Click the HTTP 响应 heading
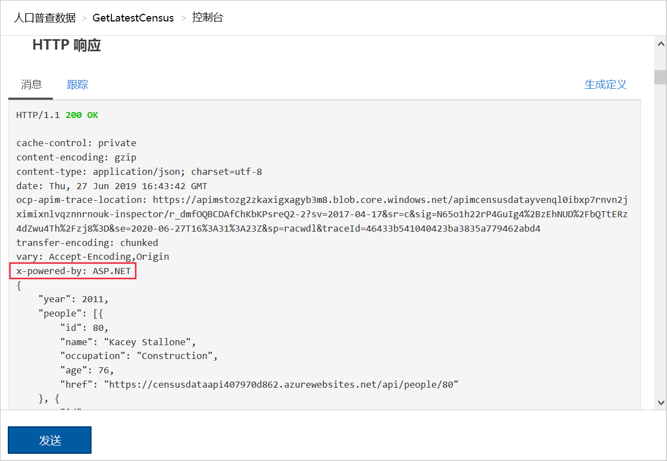This screenshot has width=667, height=461. tap(67, 45)
